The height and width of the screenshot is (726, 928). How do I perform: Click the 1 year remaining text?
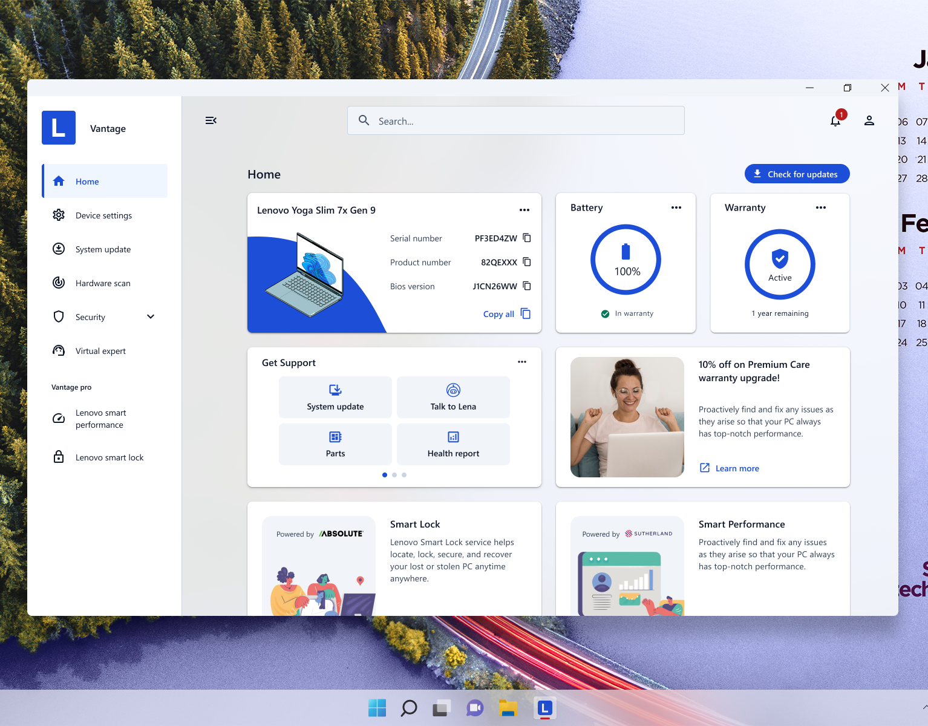click(x=780, y=313)
